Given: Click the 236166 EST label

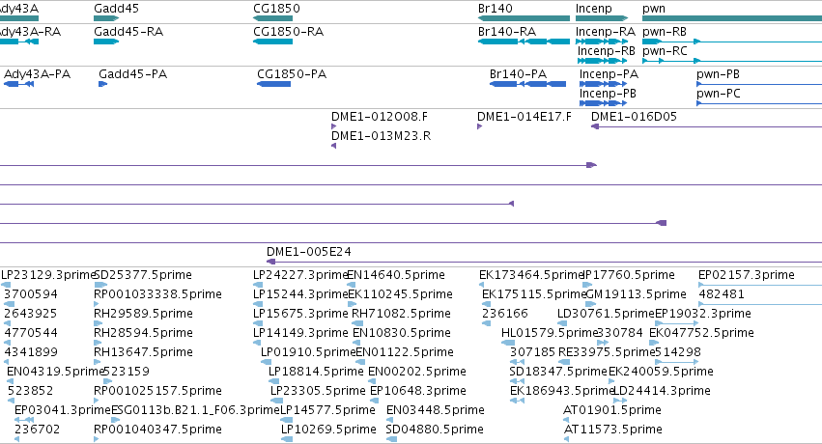Looking at the screenshot, I should [x=505, y=314].
